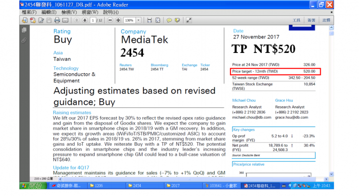Switch to 2017 folder taskbar button
This screenshot has width=359, height=196.
click(x=183, y=186)
